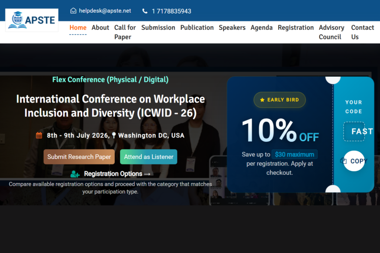This screenshot has width=380, height=253.
Task: Click the Flex Conference (Physical / Digital) text
Action: click(x=110, y=80)
